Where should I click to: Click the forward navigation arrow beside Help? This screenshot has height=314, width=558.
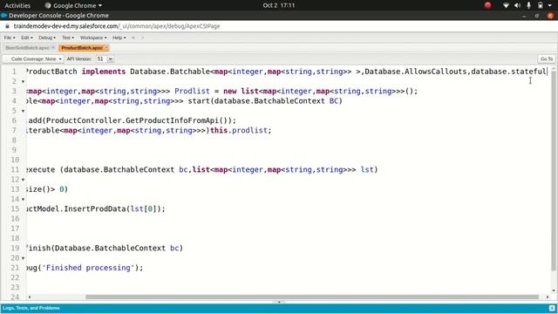[143, 38]
